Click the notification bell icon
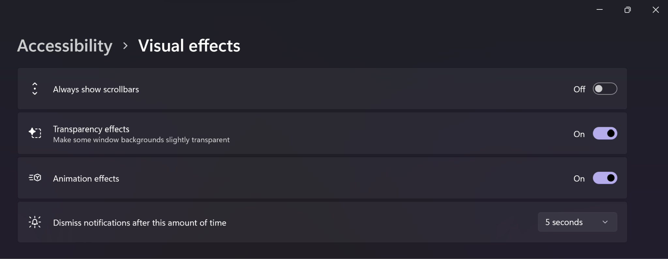This screenshot has height=259, width=668. point(35,222)
